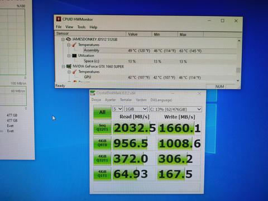Open drive selection dropdown C: 13%

[175, 109]
